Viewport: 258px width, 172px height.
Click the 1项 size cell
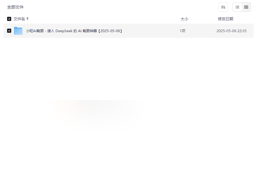click(182, 31)
